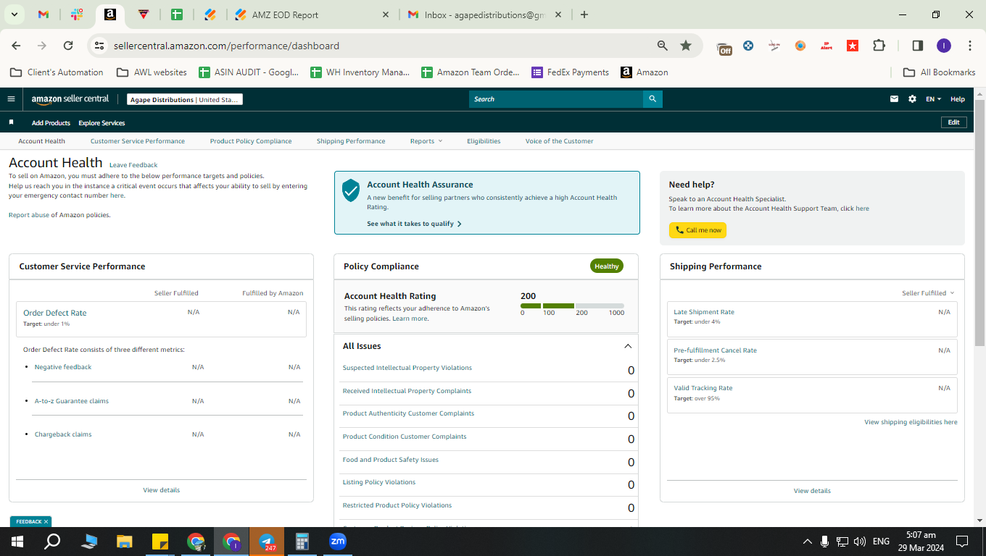Expand the Reports menu

426,141
